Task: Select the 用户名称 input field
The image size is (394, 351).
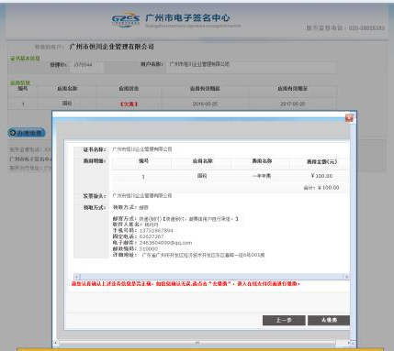Action: (252, 64)
